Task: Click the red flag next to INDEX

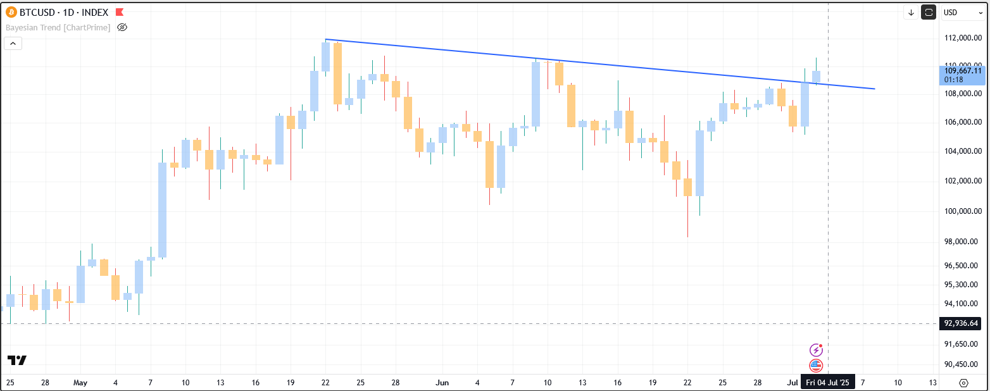Action: 119,12
